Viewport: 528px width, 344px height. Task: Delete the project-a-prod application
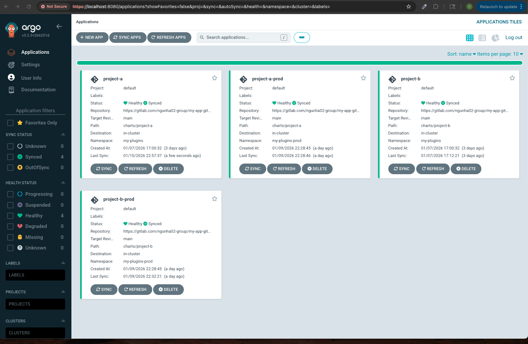click(x=317, y=169)
